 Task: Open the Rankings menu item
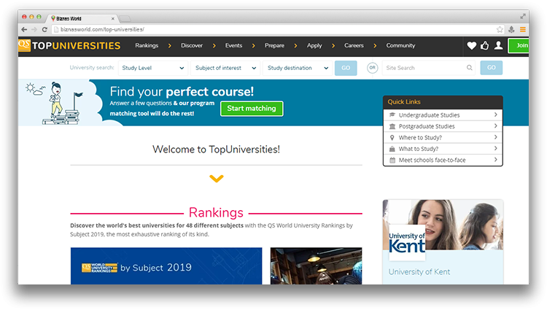(147, 46)
